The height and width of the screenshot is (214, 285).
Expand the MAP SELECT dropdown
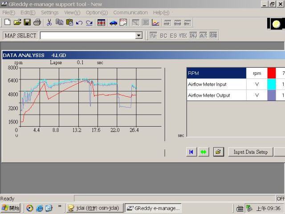click(138, 35)
